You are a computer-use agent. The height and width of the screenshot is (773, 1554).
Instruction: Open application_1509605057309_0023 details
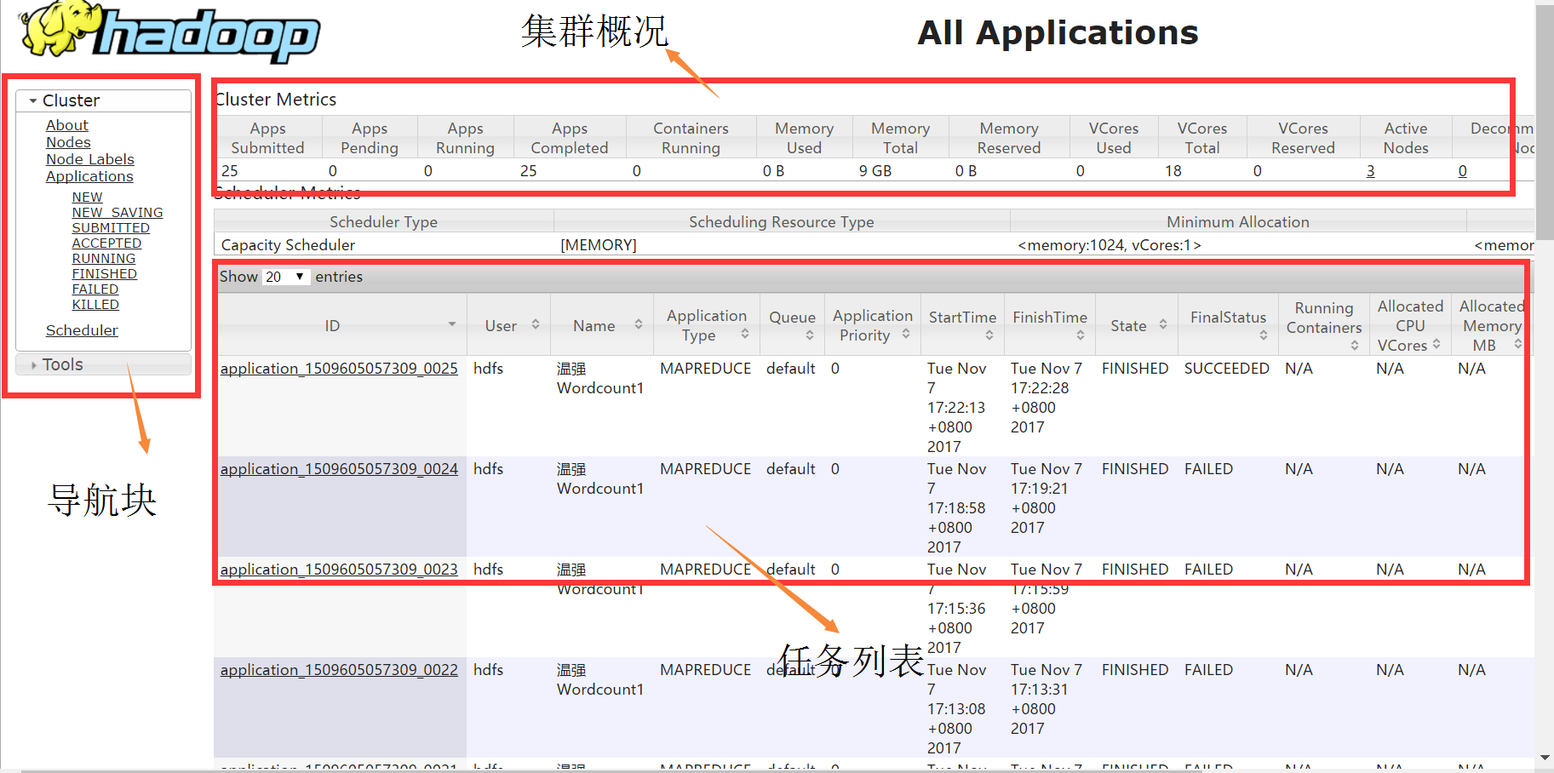339,570
